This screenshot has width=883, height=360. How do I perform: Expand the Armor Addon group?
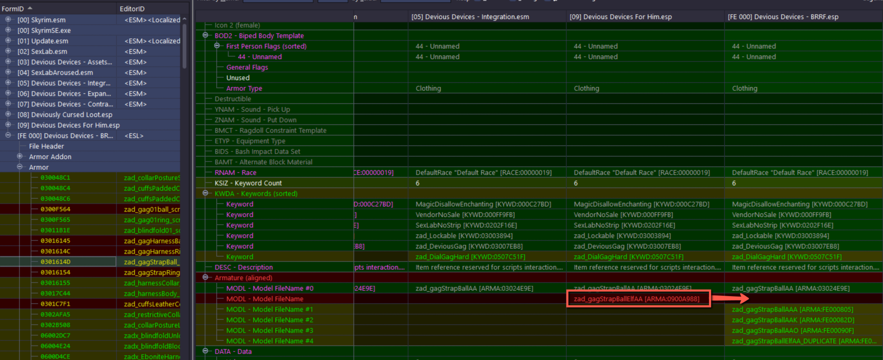[x=20, y=157]
